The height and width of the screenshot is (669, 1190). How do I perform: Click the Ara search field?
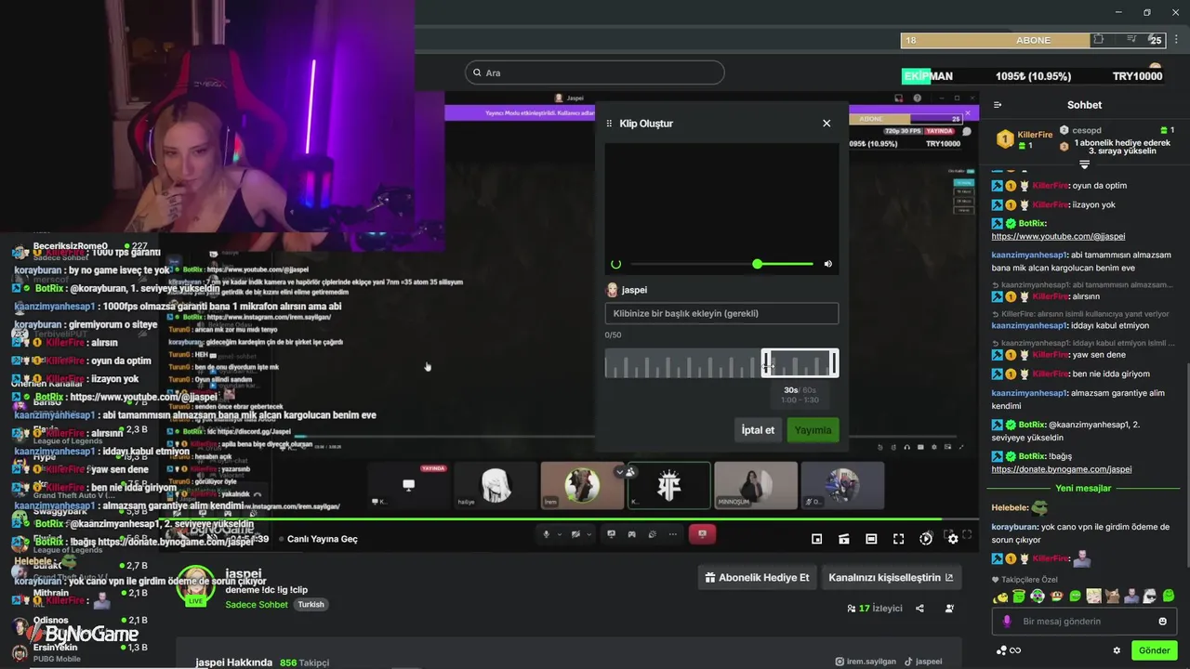(x=595, y=72)
